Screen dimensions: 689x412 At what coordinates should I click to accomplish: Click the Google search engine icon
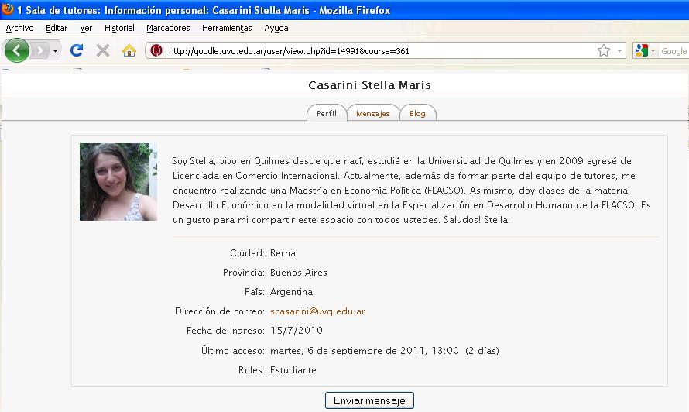[642, 50]
